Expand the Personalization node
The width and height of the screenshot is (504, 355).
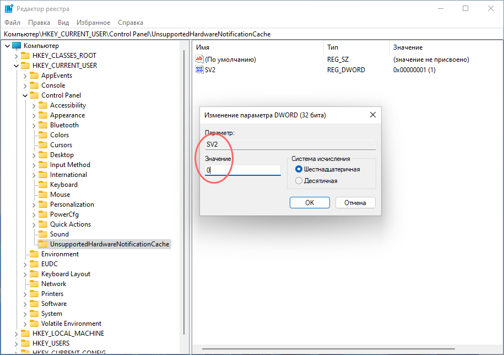coord(34,205)
